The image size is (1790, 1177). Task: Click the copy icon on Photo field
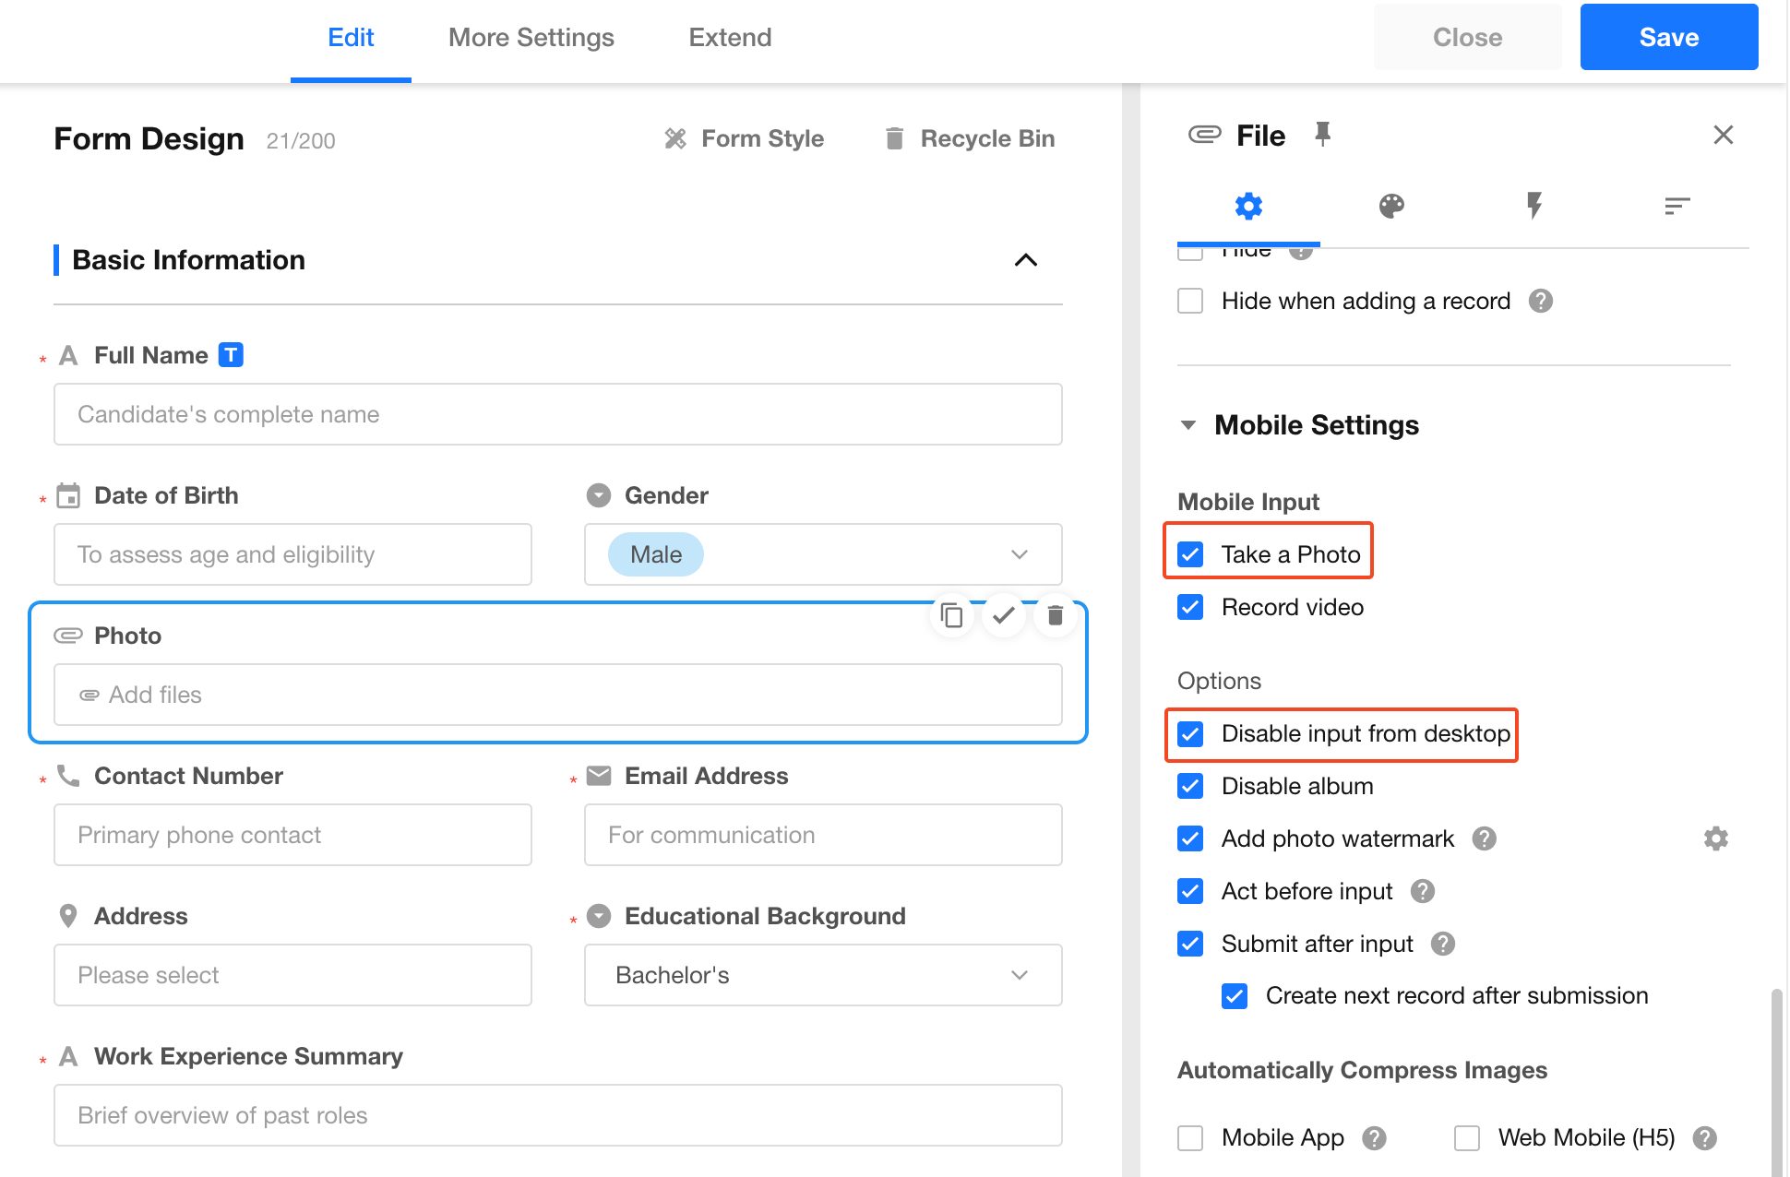pos(951,614)
